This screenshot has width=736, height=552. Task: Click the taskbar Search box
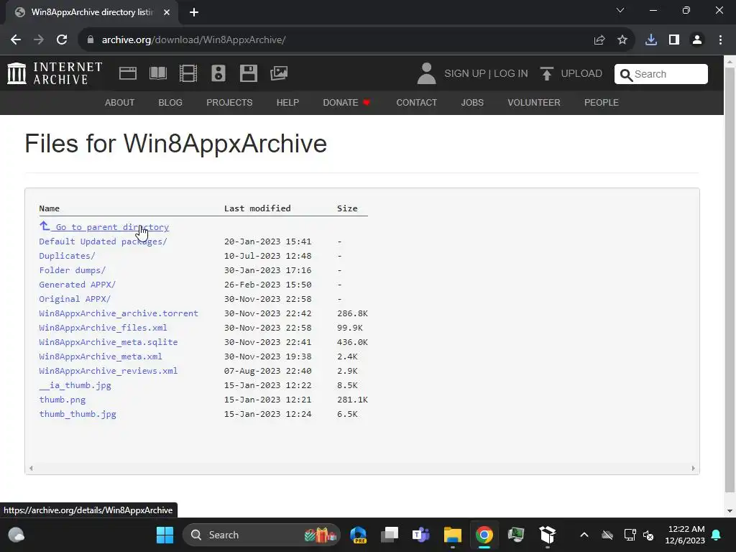click(261, 535)
